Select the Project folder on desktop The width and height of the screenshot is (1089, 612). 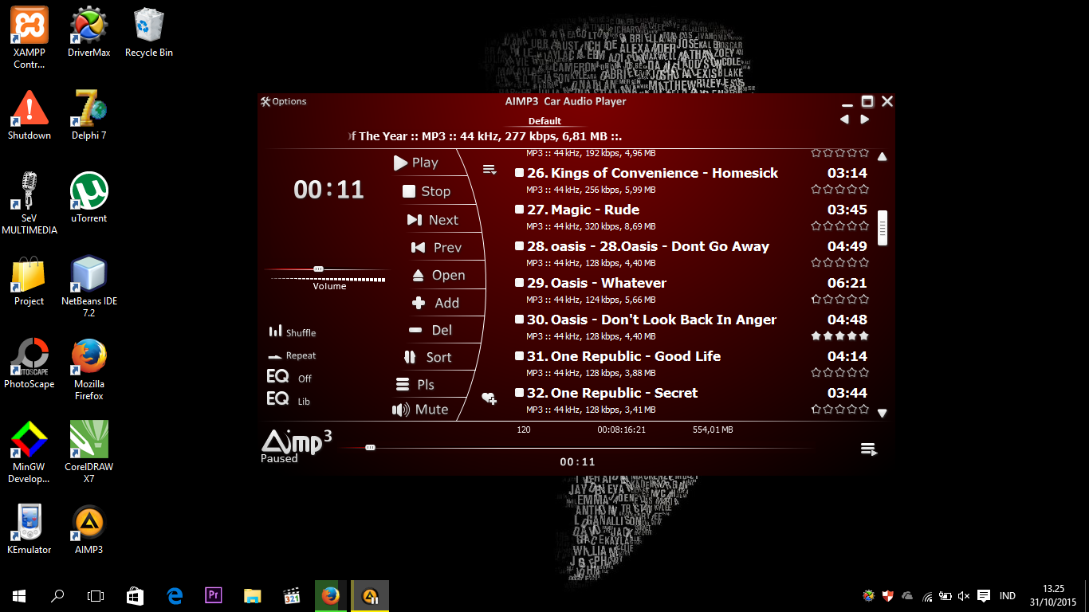click(29, 280)
